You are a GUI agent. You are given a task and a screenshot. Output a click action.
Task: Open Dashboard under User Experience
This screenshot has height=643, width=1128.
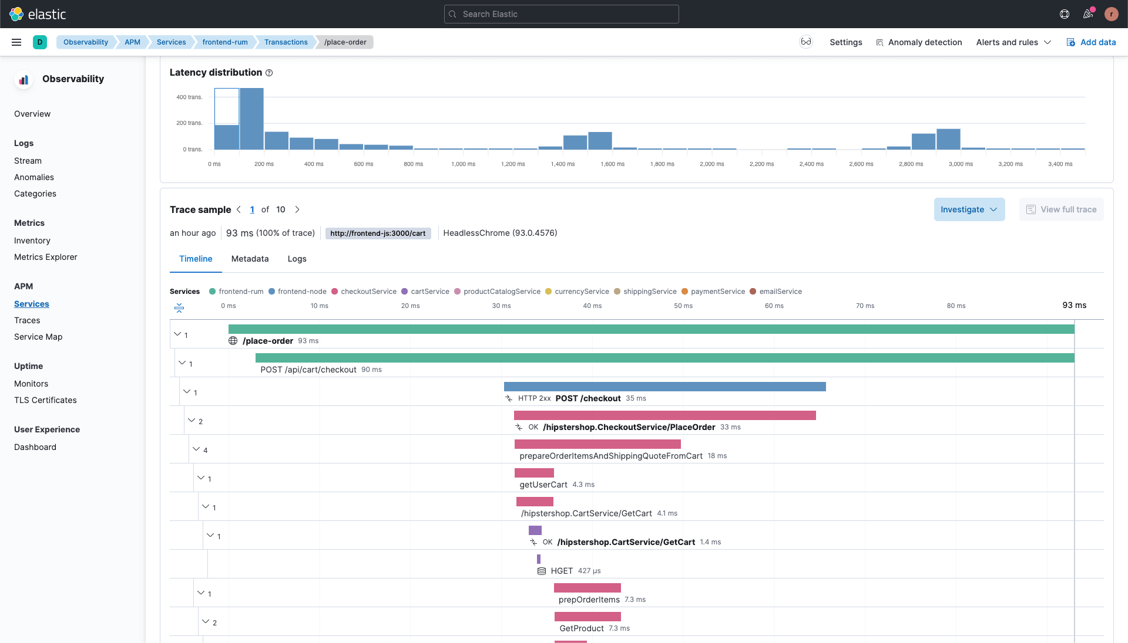click(35, 447)
